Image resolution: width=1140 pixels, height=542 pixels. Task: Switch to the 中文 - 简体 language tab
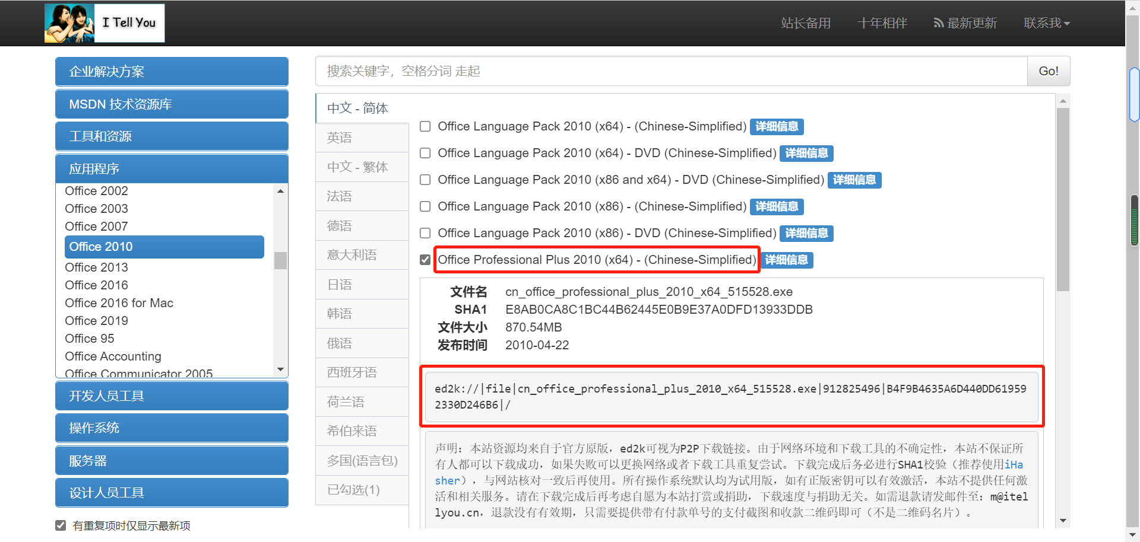pos(362,108)
